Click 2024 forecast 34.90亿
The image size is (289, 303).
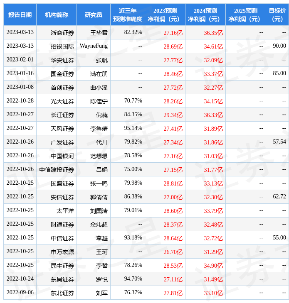pos(213,266)
